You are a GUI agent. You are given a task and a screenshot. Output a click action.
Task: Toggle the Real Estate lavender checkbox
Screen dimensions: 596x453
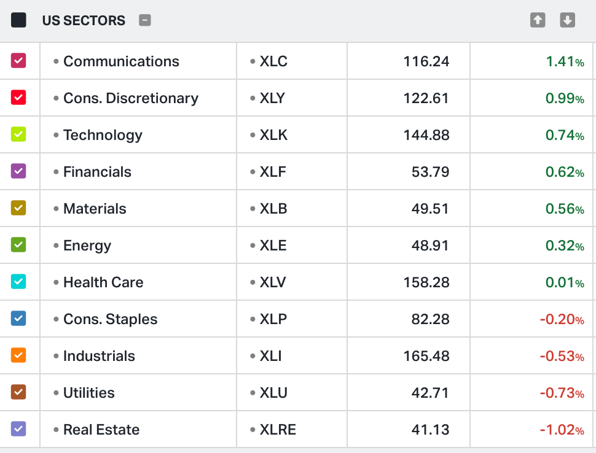pos(18,429)
